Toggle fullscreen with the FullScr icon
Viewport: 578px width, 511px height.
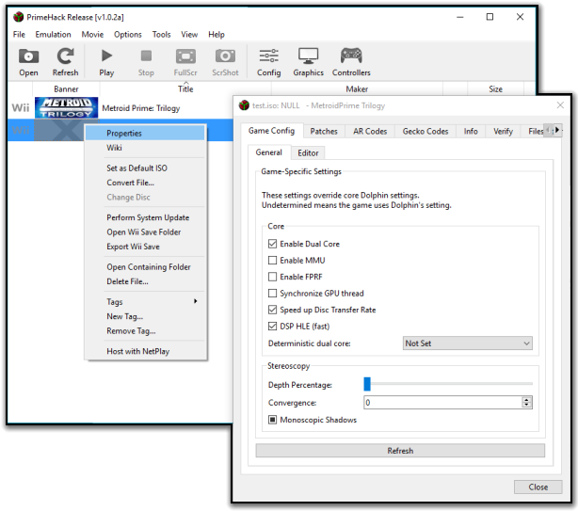[185, 62]
